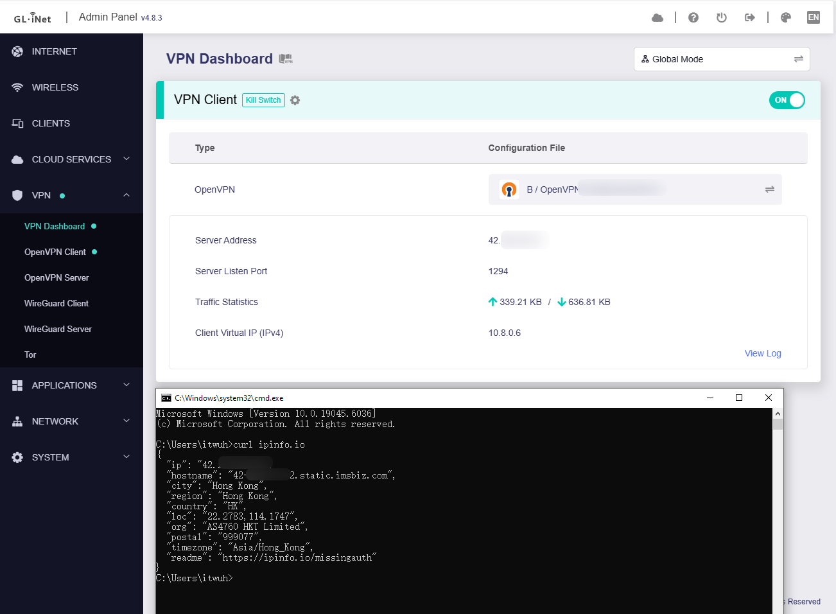The width and height of the screenshot is (836, 614).
Task: Open the help question mark icon
Action: (x=693, y=18)
